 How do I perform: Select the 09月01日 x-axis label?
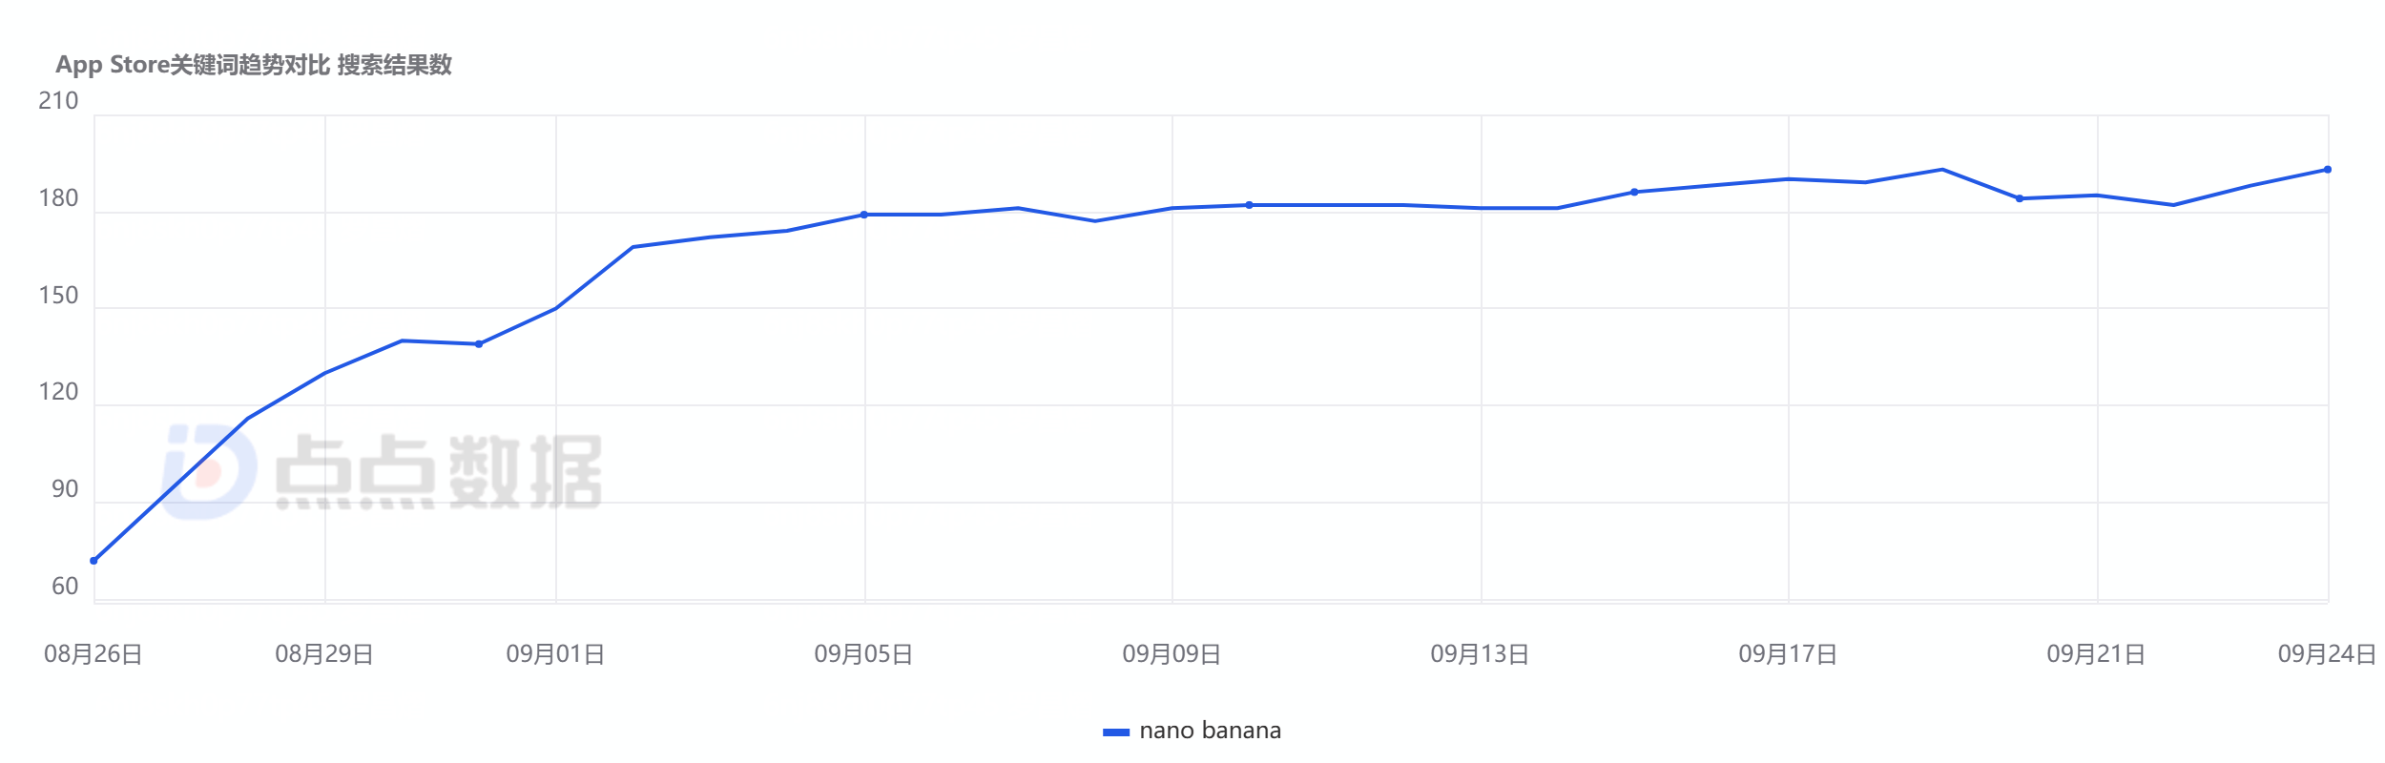click(x=555, y=654)
